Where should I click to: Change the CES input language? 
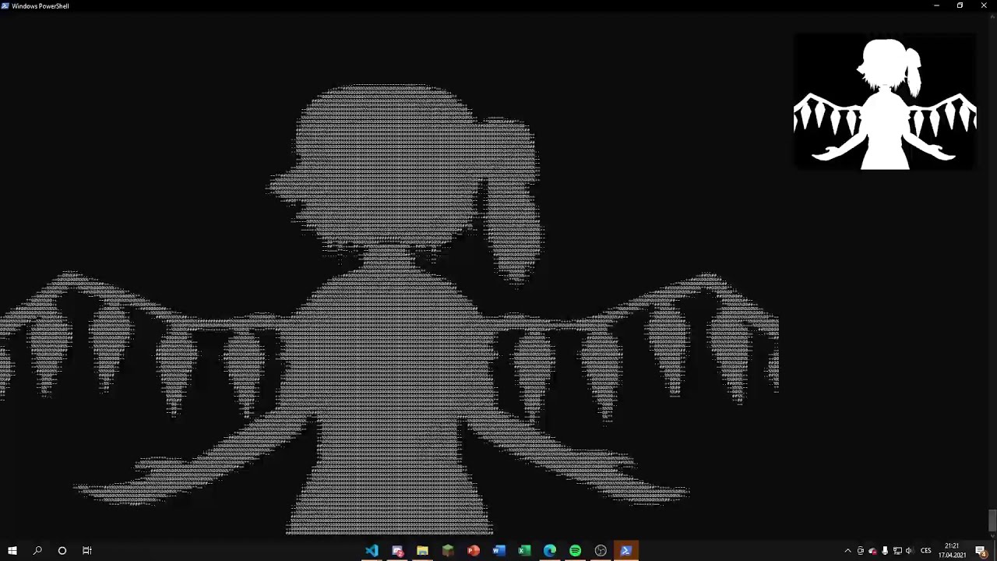point(926,551)
